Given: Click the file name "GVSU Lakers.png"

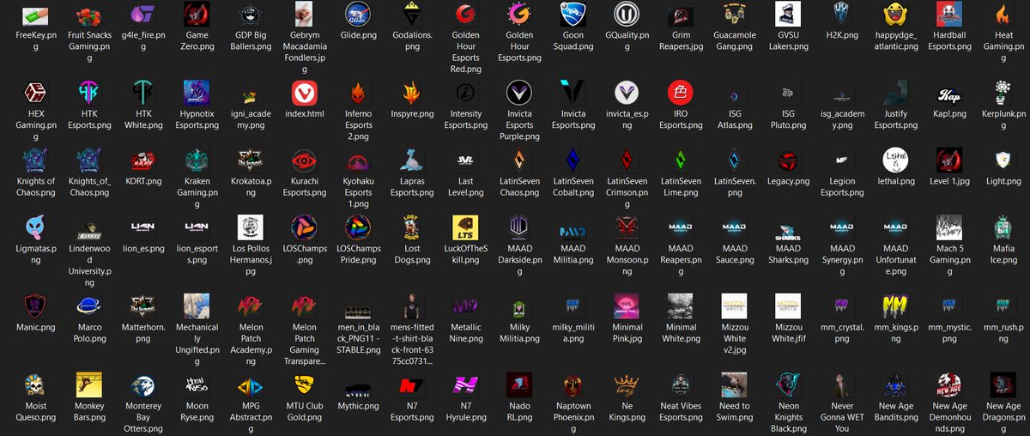Looking at the screenshot, I should tap(788, 40).
